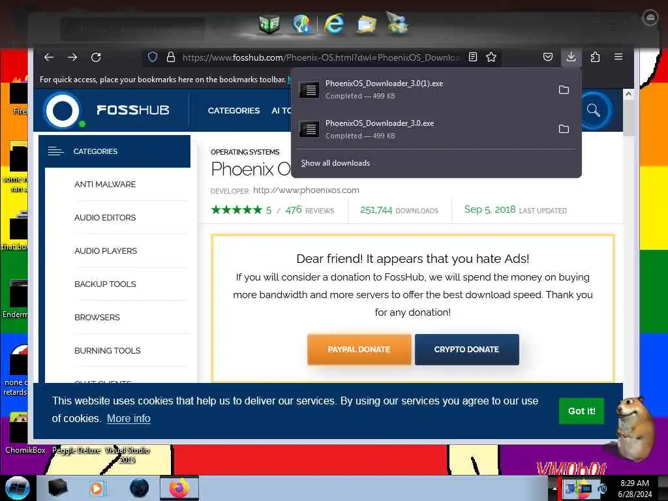Toggle the sidebar CATEGORIES header
This screenshot has width=668, height=501.
pos(114,151)
